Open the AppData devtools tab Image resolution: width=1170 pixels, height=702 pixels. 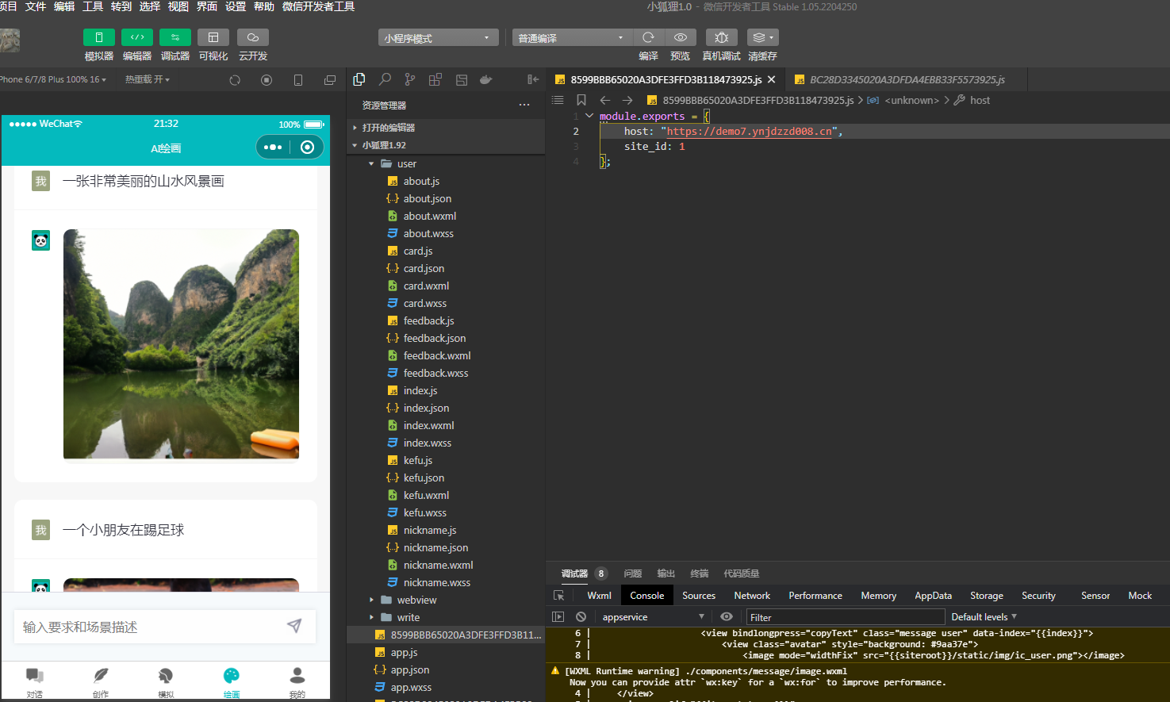click(933, 596)
